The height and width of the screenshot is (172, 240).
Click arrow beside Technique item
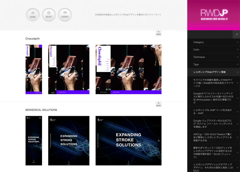[237, 57]
